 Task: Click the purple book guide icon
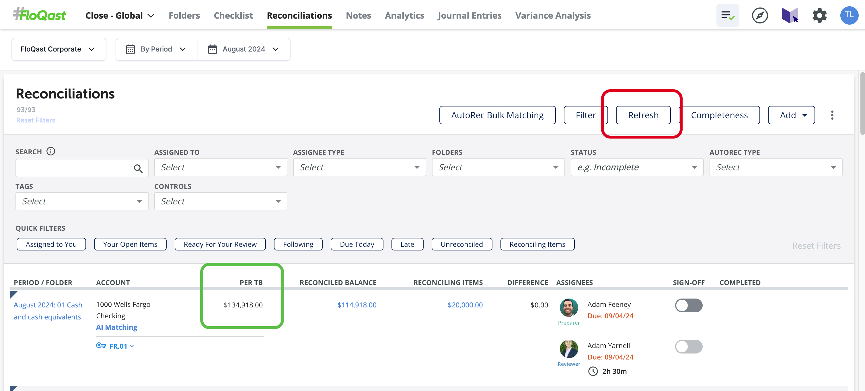click(790, 15)
